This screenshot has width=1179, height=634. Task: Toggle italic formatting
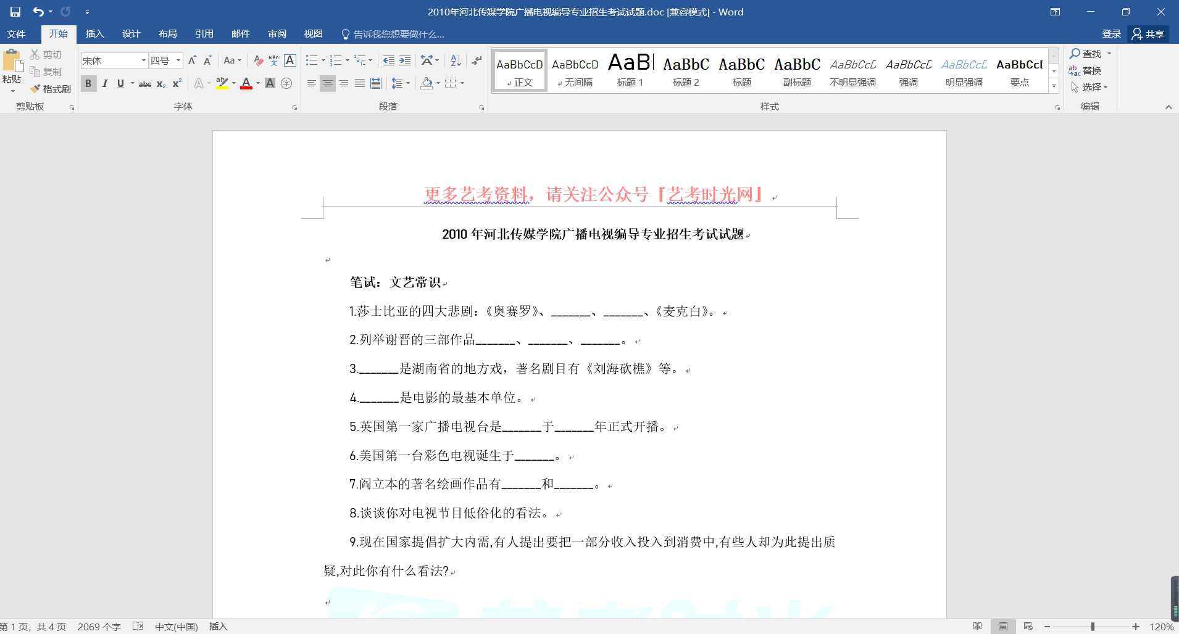click(x=104, y=84)
